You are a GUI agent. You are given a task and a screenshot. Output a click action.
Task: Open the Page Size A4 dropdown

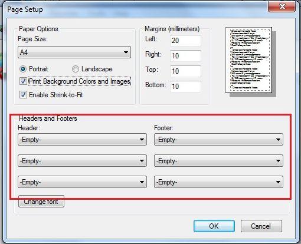pyautogui.click(x=74, y=52)
